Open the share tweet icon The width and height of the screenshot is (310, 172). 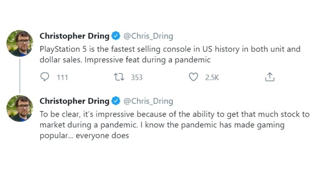(x=270, y=77)
